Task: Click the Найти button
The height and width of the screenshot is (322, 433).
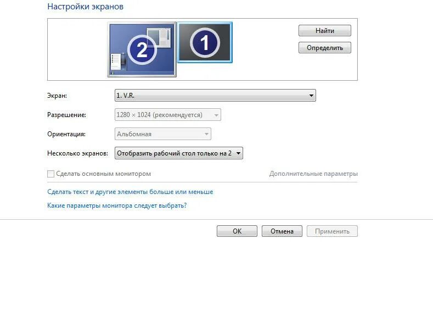Action: coord(325,31)
